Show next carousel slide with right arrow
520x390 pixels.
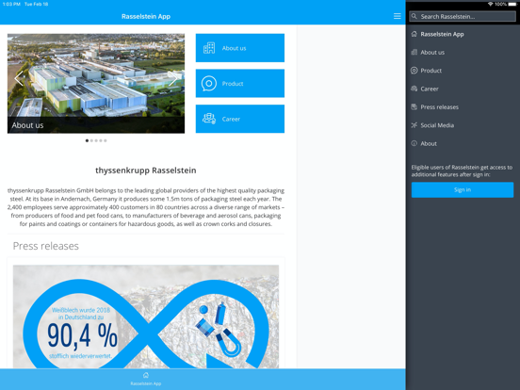(x=173, y=78)
